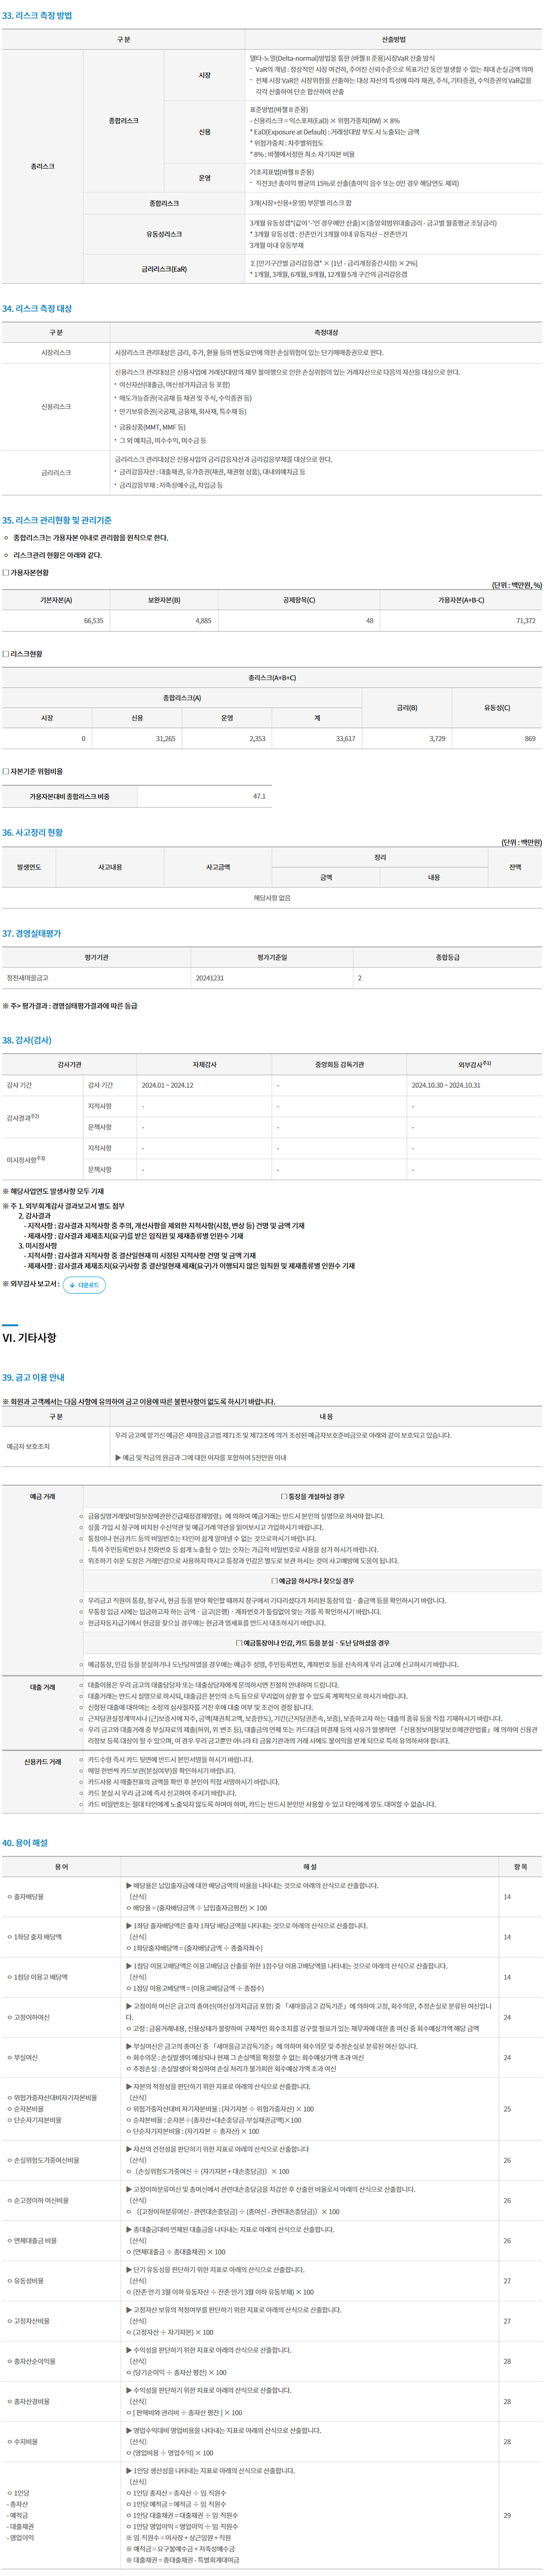Click the 가용자본(A+B-C) value 71,372

[x=525, y=621]
